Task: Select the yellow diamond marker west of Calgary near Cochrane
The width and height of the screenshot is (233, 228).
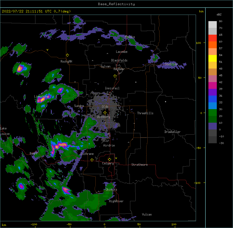Action: pos(92,160)
